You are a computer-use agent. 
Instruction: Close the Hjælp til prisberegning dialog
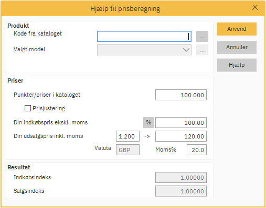click(x=255, y=7)
